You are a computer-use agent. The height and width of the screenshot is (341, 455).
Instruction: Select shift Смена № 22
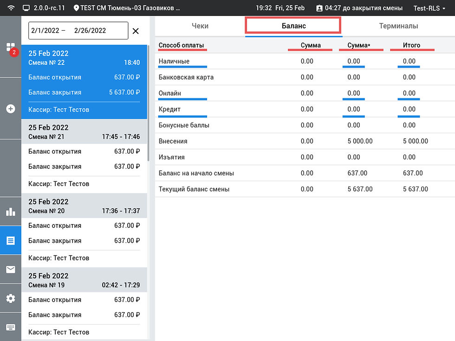coord(84,82)
